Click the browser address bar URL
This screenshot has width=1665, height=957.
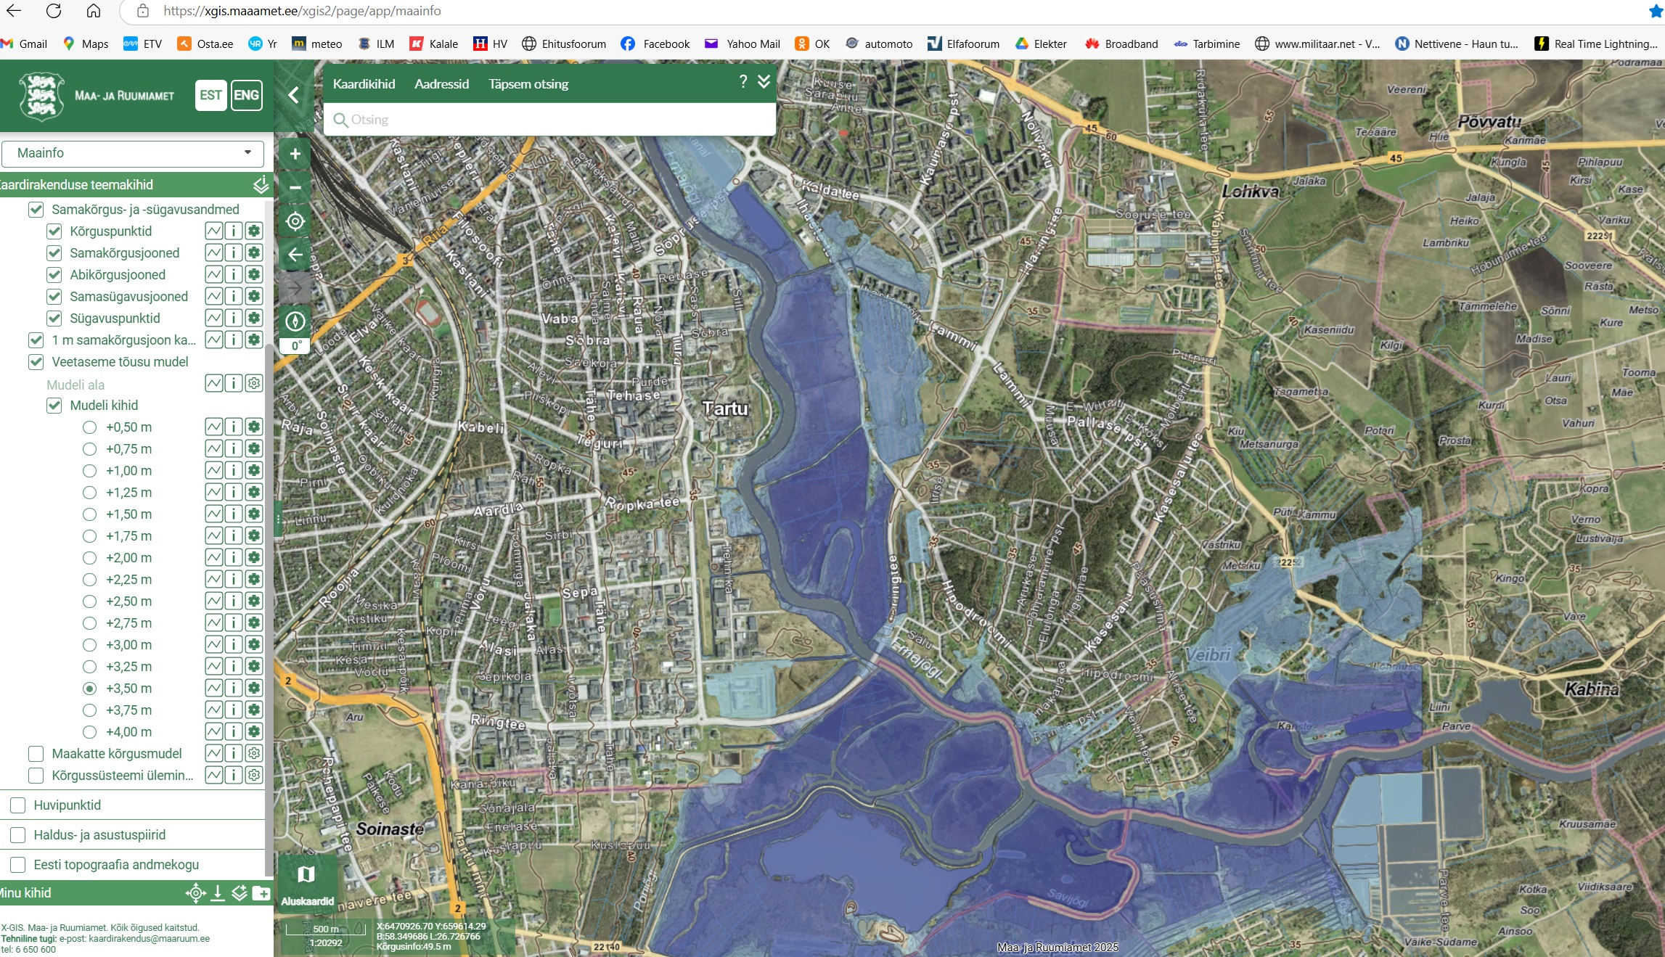(302, 11)
